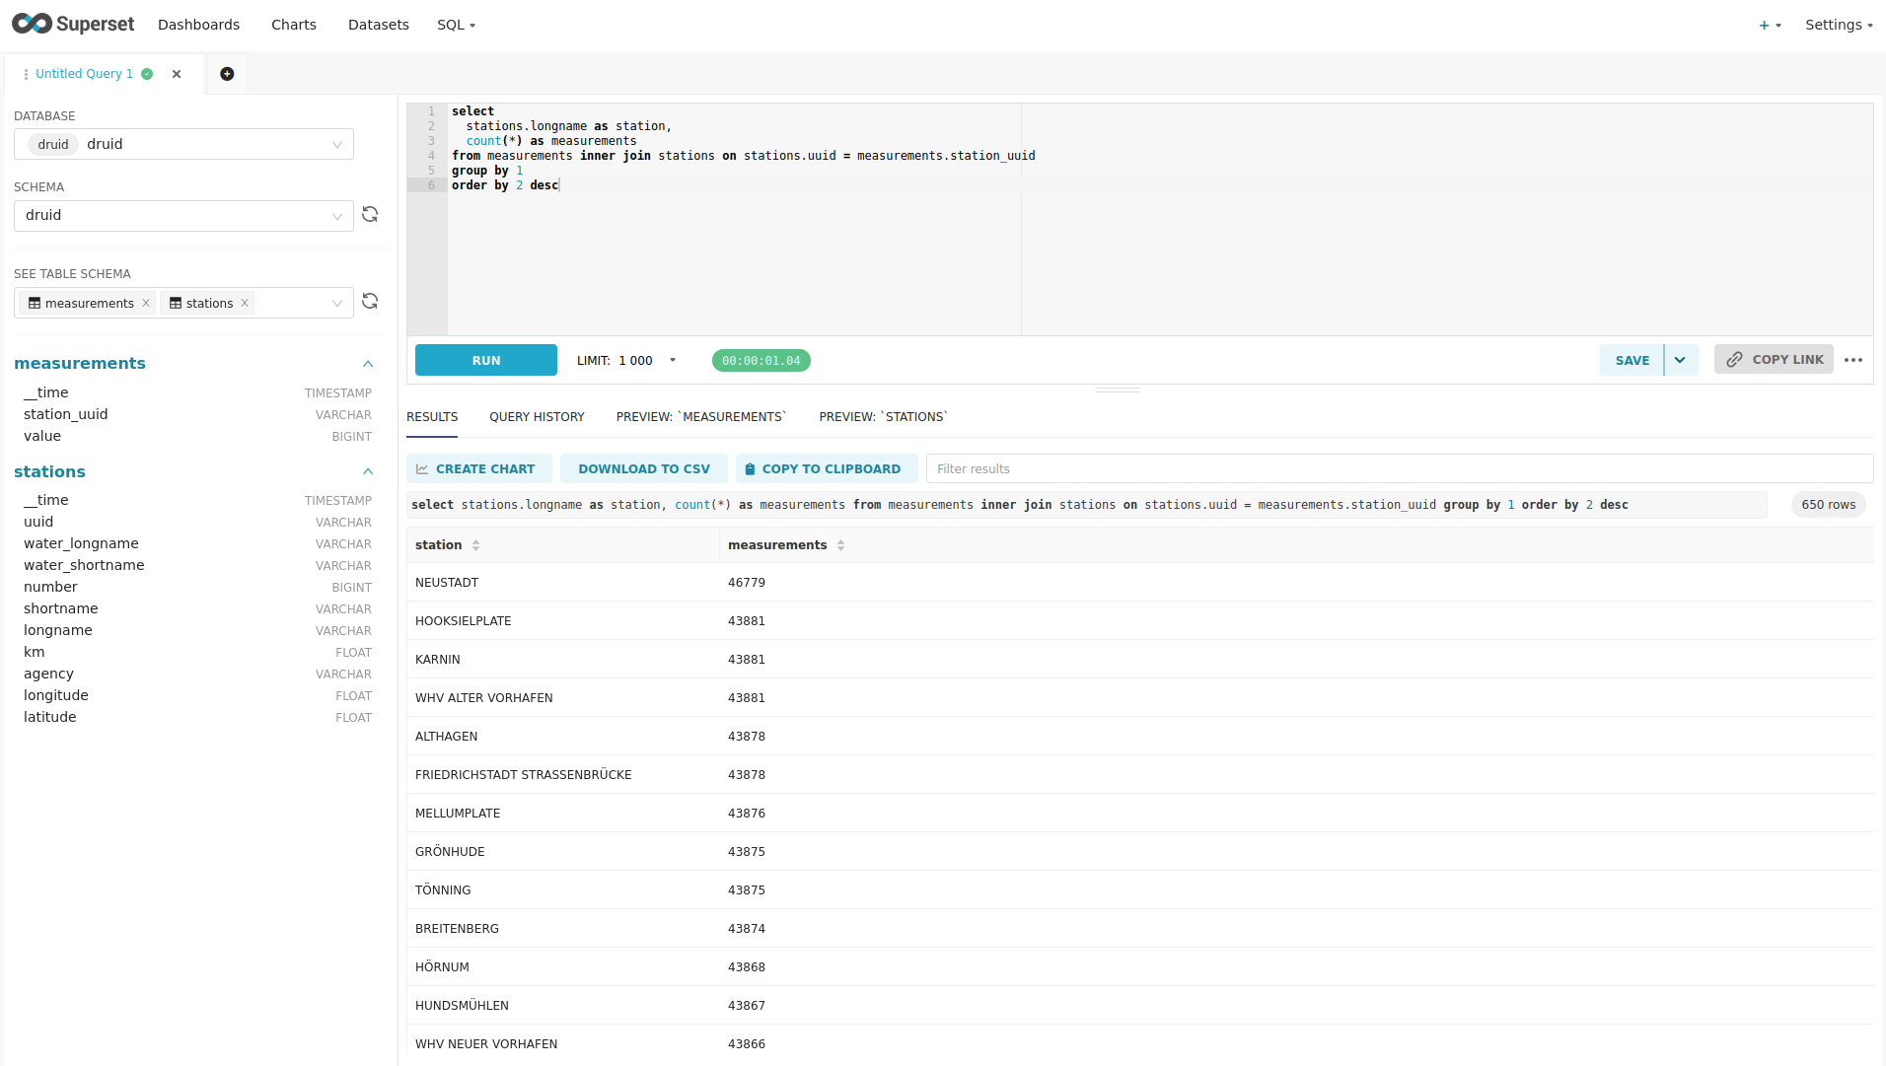Collapse the stations table schema
Viewport: 1886px width, 1066px height.
point(368,471)
